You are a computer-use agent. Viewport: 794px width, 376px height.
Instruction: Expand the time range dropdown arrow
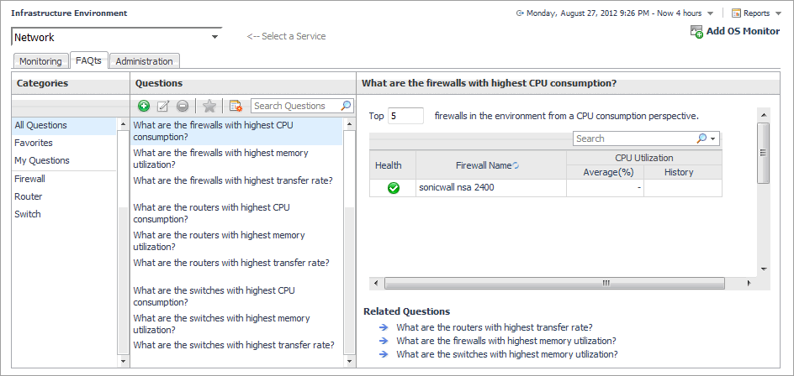[x=711, y=13]
